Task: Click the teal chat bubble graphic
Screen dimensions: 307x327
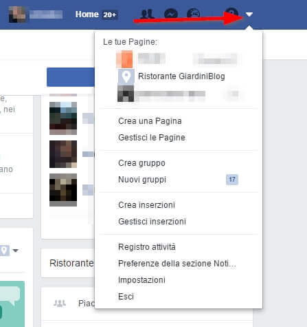Action: [11, 295]
